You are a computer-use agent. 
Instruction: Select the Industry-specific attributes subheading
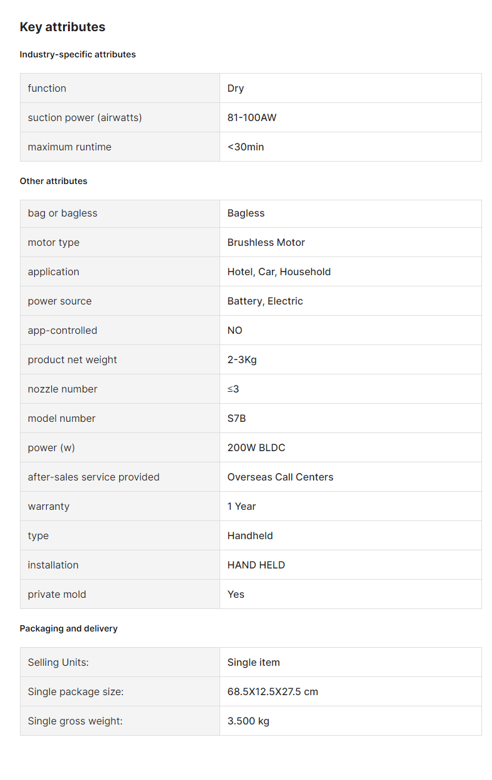pyautogui.click(x=78, y=54)
